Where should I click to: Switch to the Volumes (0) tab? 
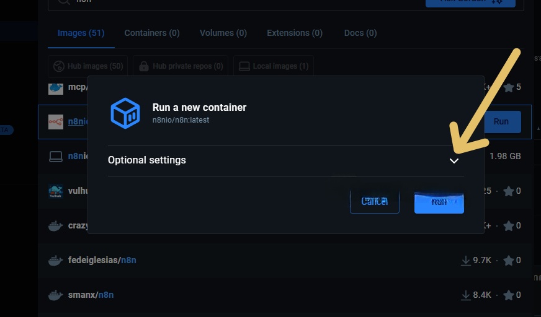point(223,33)
